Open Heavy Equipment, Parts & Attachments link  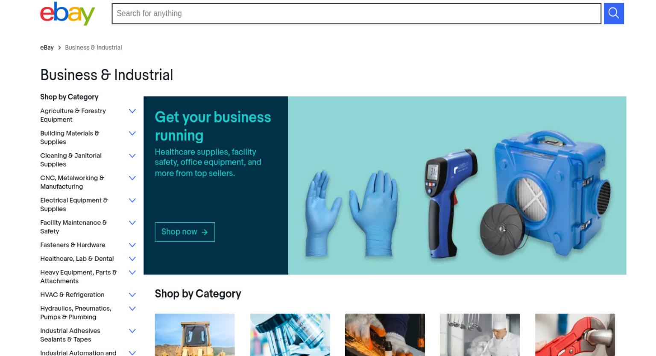pos(79,277)
